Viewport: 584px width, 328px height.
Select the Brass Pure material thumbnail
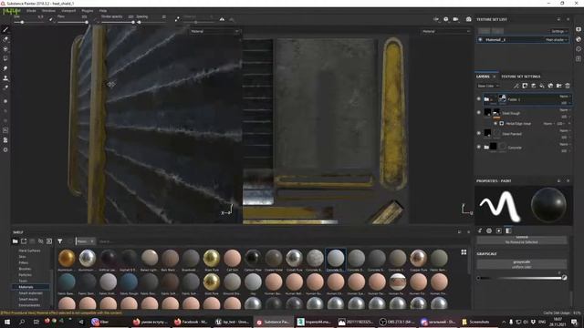(x=212, y=258)
